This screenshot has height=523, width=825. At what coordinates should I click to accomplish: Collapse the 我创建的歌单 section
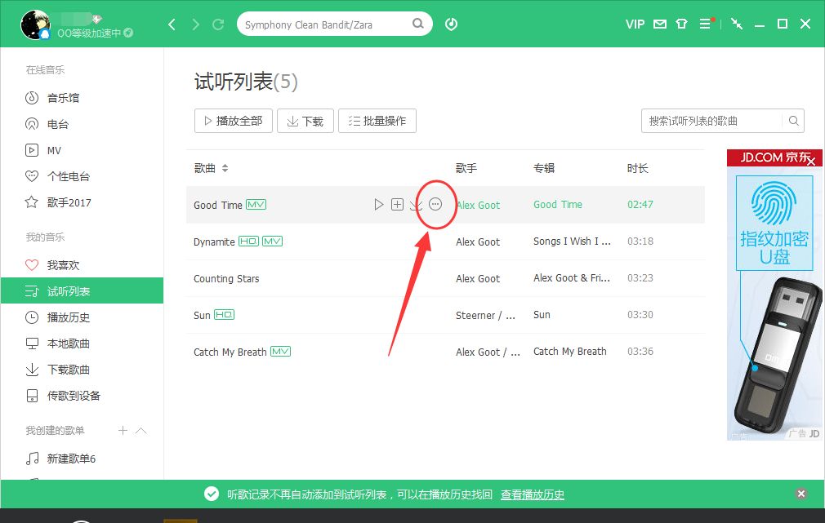click(140, 430)
